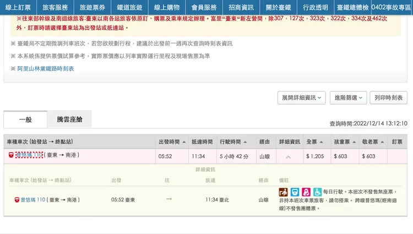Open the 行政透明 menu
Image resolution: width=413 pixels, height=234 pixels.
tap(316, 7)
